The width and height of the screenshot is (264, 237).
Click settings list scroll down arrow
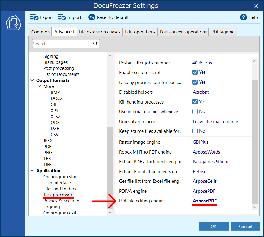click(255, 207)
